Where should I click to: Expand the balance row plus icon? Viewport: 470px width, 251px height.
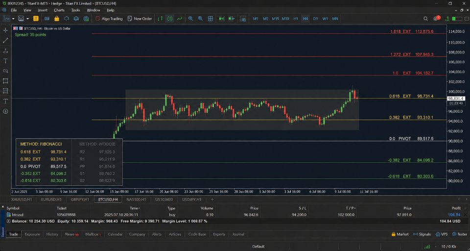pos(8,221)
